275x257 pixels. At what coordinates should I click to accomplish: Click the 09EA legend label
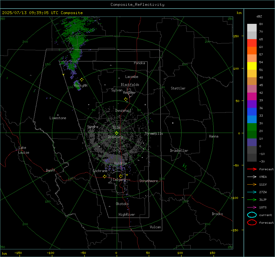[263, 177]
